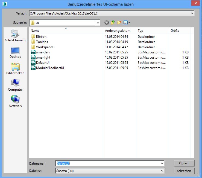This screenshot has width=202, height=178.
Task: Select the DefaultUI file icon
Action: click(33, 63)
